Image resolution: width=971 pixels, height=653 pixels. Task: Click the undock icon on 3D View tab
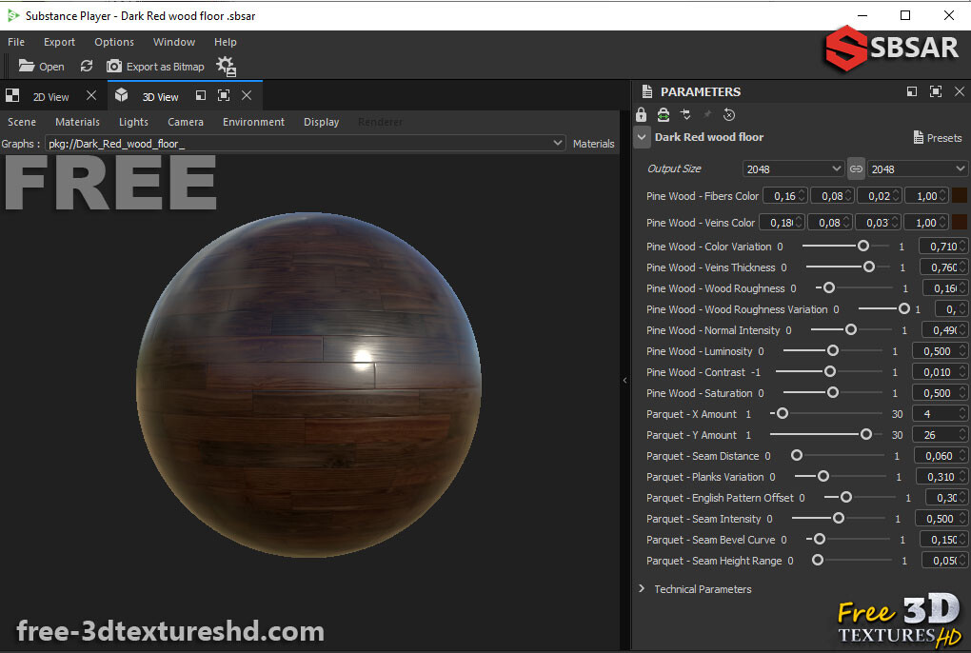click(x=201, y=95)
